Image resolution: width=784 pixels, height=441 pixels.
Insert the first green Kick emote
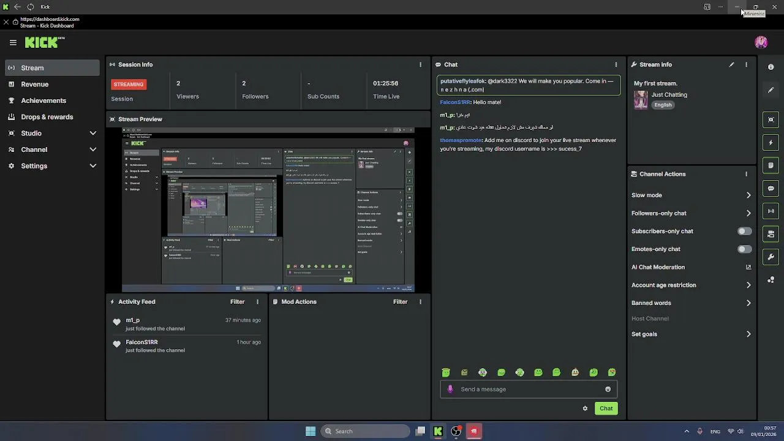point(446,372)
